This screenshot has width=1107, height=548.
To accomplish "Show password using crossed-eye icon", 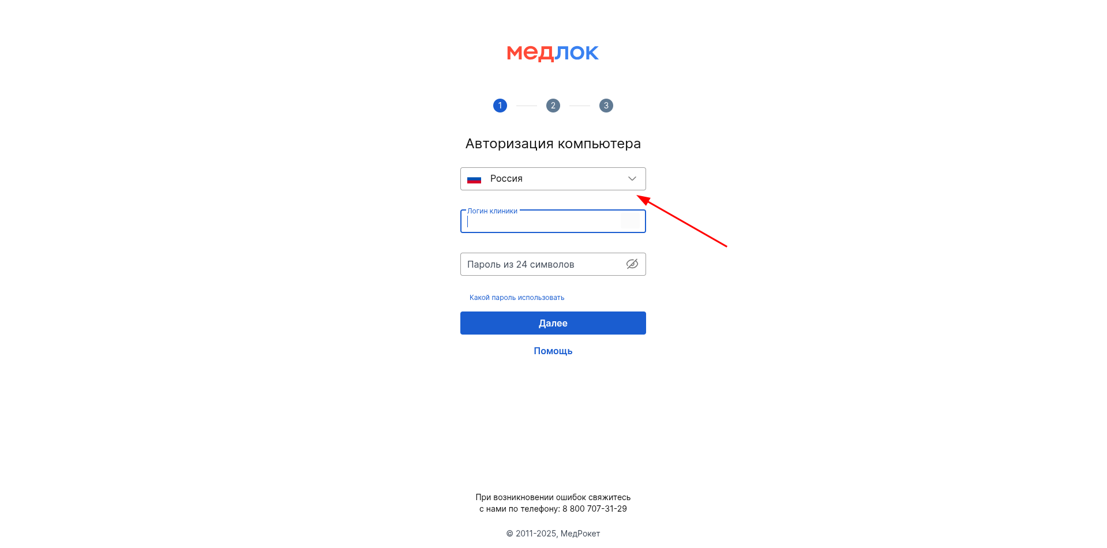I will point(632,264).
